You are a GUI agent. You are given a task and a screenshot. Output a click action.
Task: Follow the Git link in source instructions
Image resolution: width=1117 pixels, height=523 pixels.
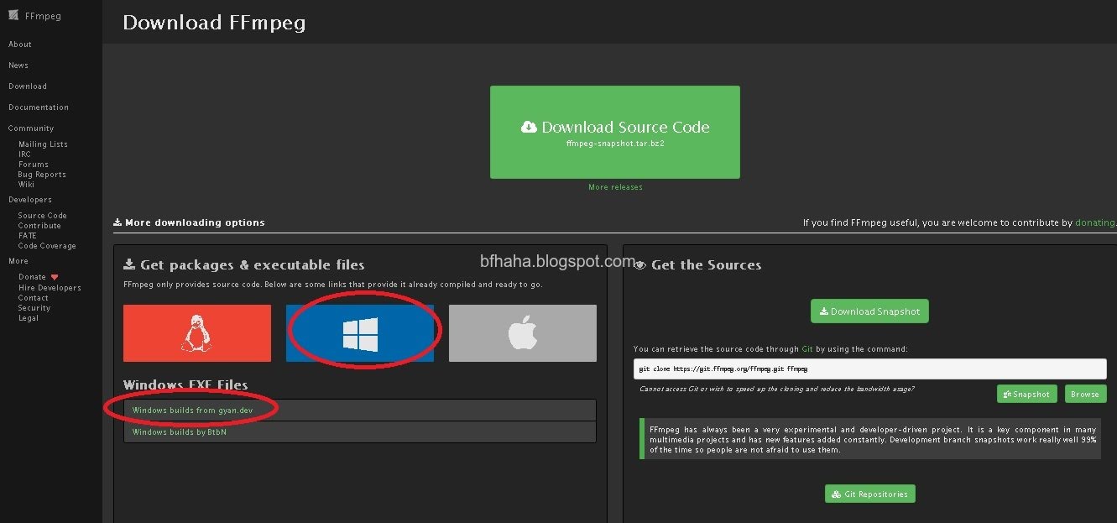[x=807, y=349]
